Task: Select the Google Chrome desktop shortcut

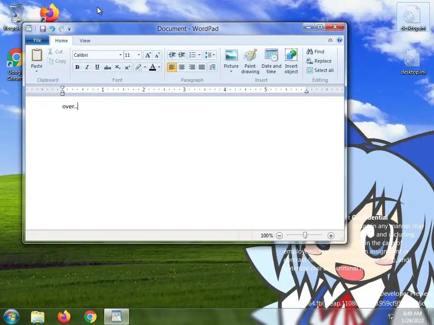Action: point(14,65)
